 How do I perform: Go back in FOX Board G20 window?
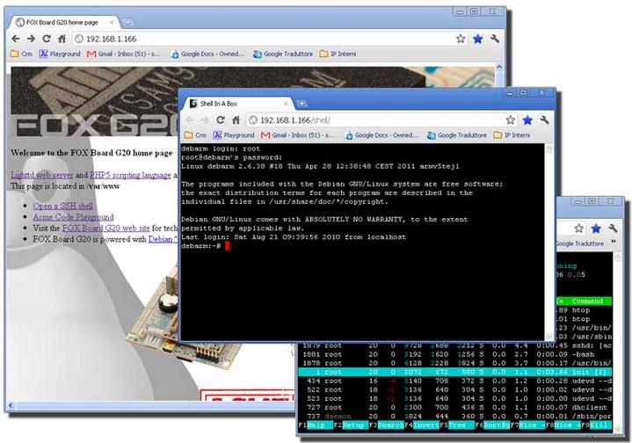coord(15,39)
